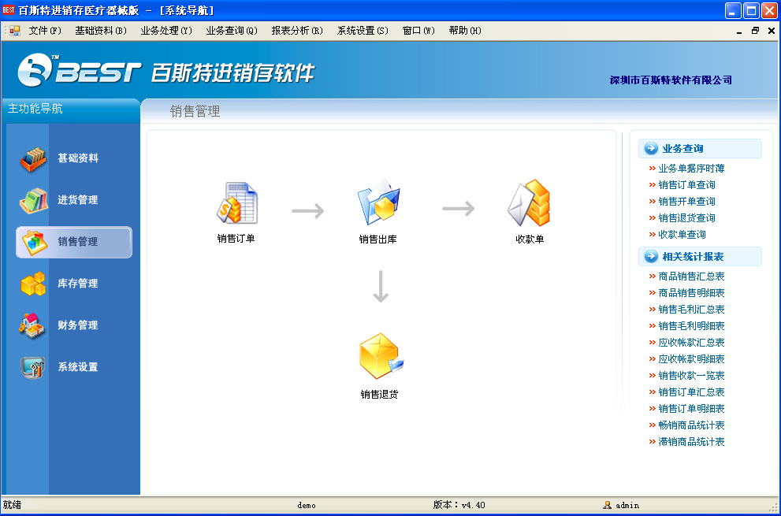781x516 pixels.
Task: Click the demo status bar entry
Action: 307,505
